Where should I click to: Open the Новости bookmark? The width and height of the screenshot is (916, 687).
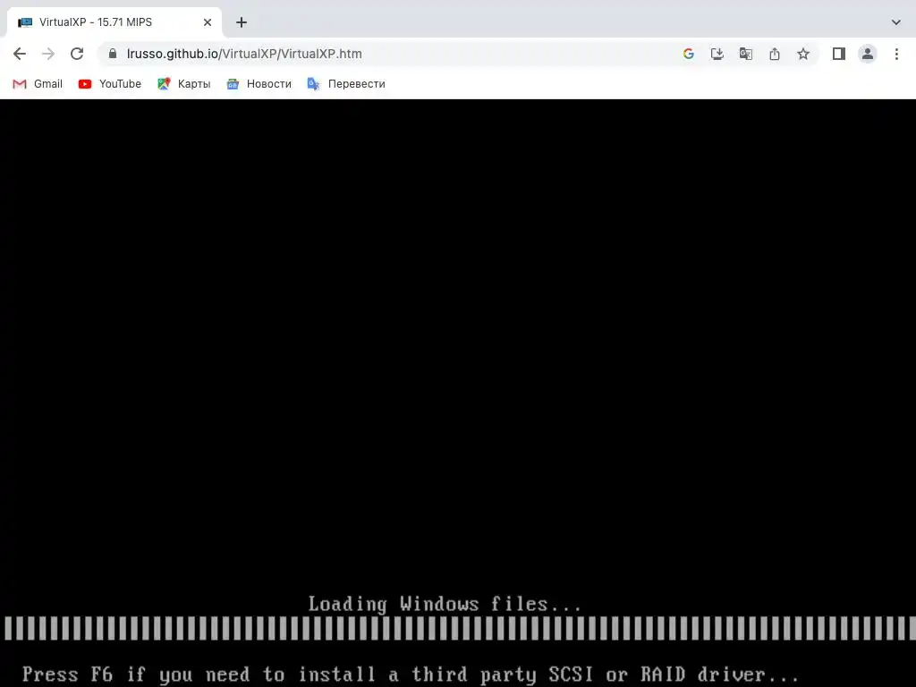pyautogui.click(x=259, y=83)
